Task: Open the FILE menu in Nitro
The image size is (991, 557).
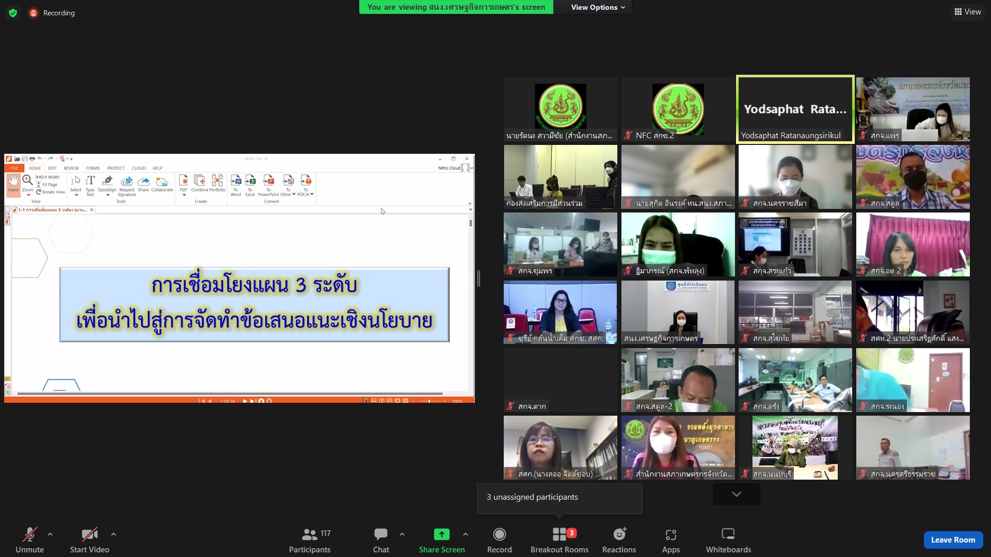Action: click(x=14, y=168)
